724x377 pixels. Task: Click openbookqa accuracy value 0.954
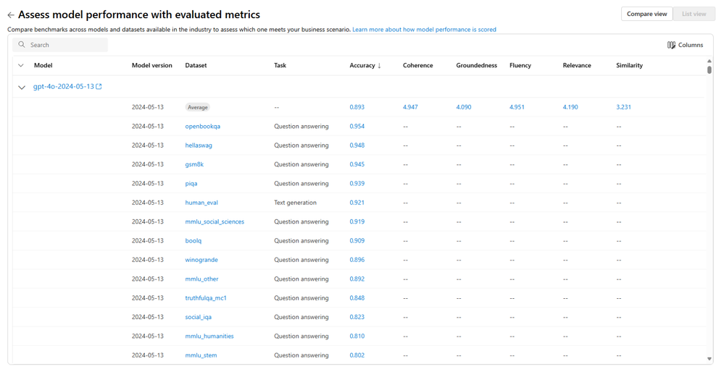tap(357, 127)
